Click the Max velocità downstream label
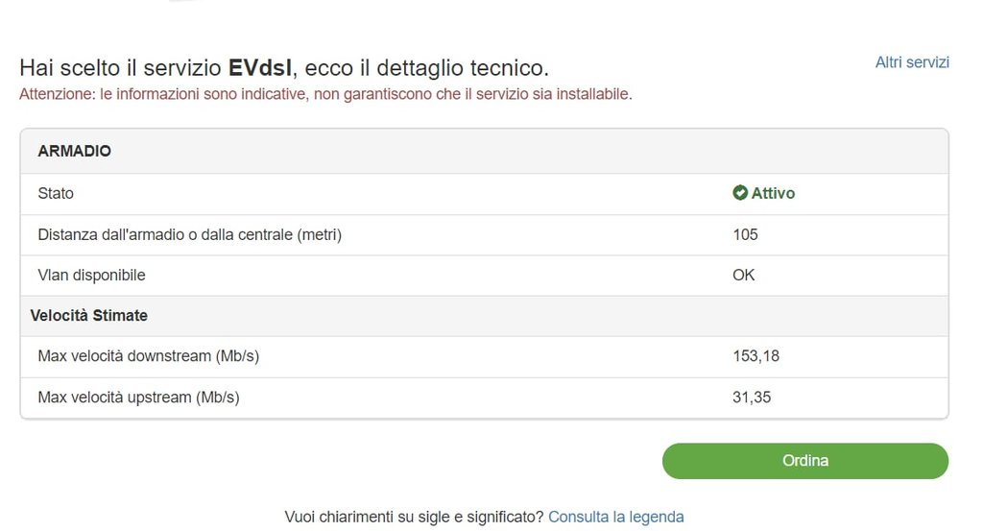The image size is (983, 531). pyautogui.click(x=149, y=356)
